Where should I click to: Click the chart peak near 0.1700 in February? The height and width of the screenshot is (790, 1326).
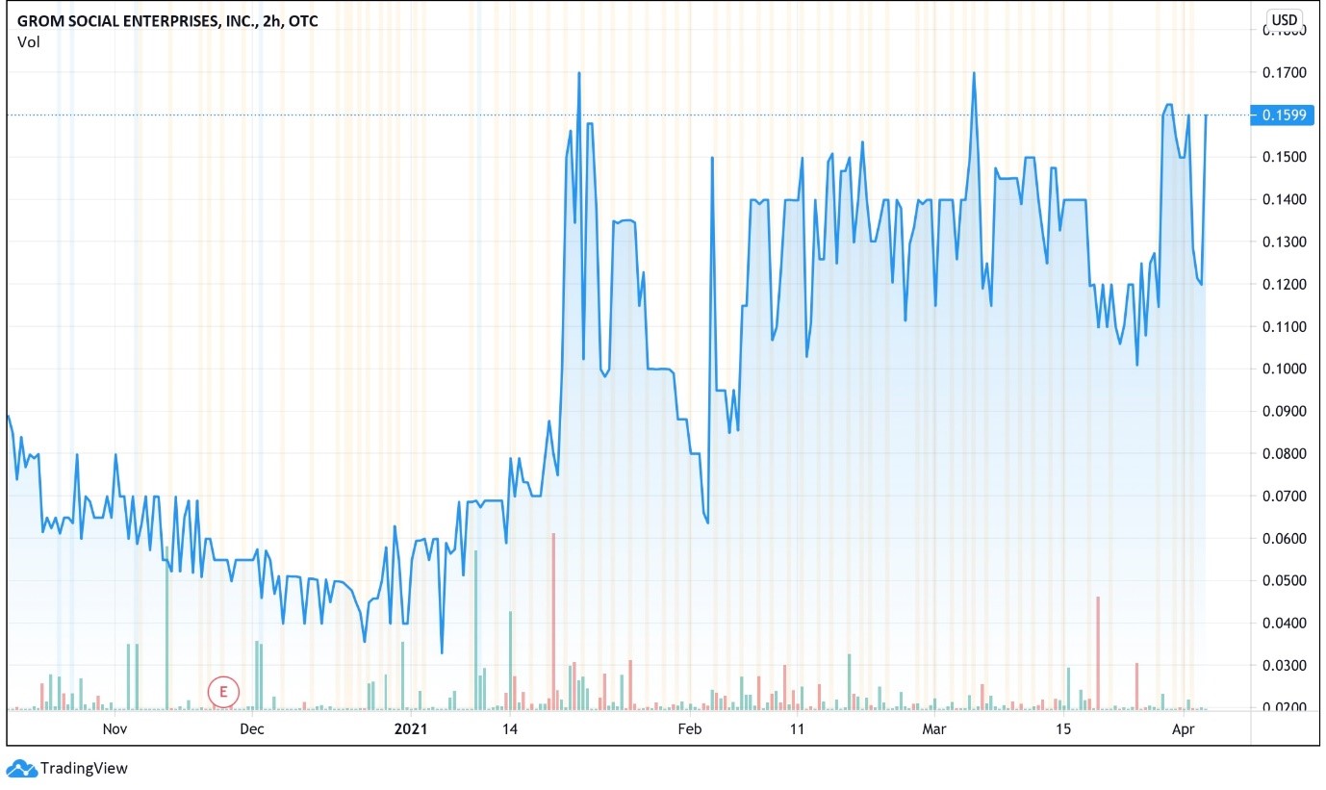click(577, 75)
